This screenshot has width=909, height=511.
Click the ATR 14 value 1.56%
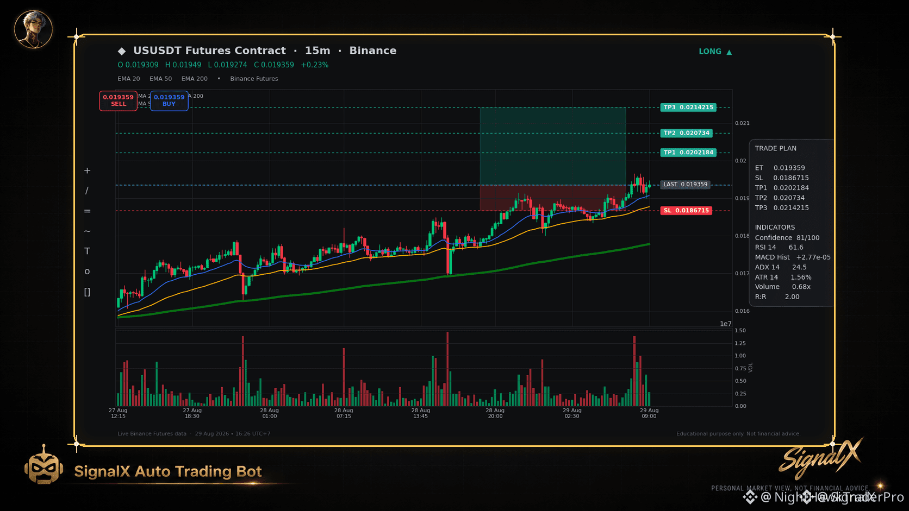[x=801, y=277]
